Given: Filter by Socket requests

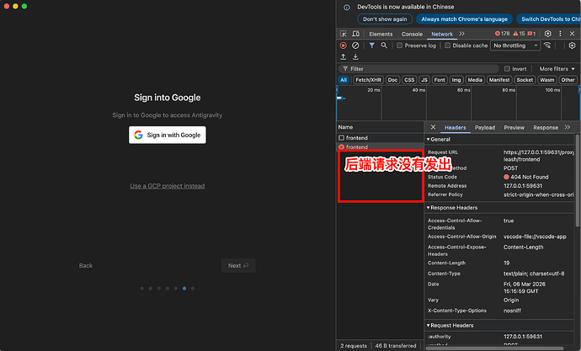Looking at the screenshot, I should point(525,80).
